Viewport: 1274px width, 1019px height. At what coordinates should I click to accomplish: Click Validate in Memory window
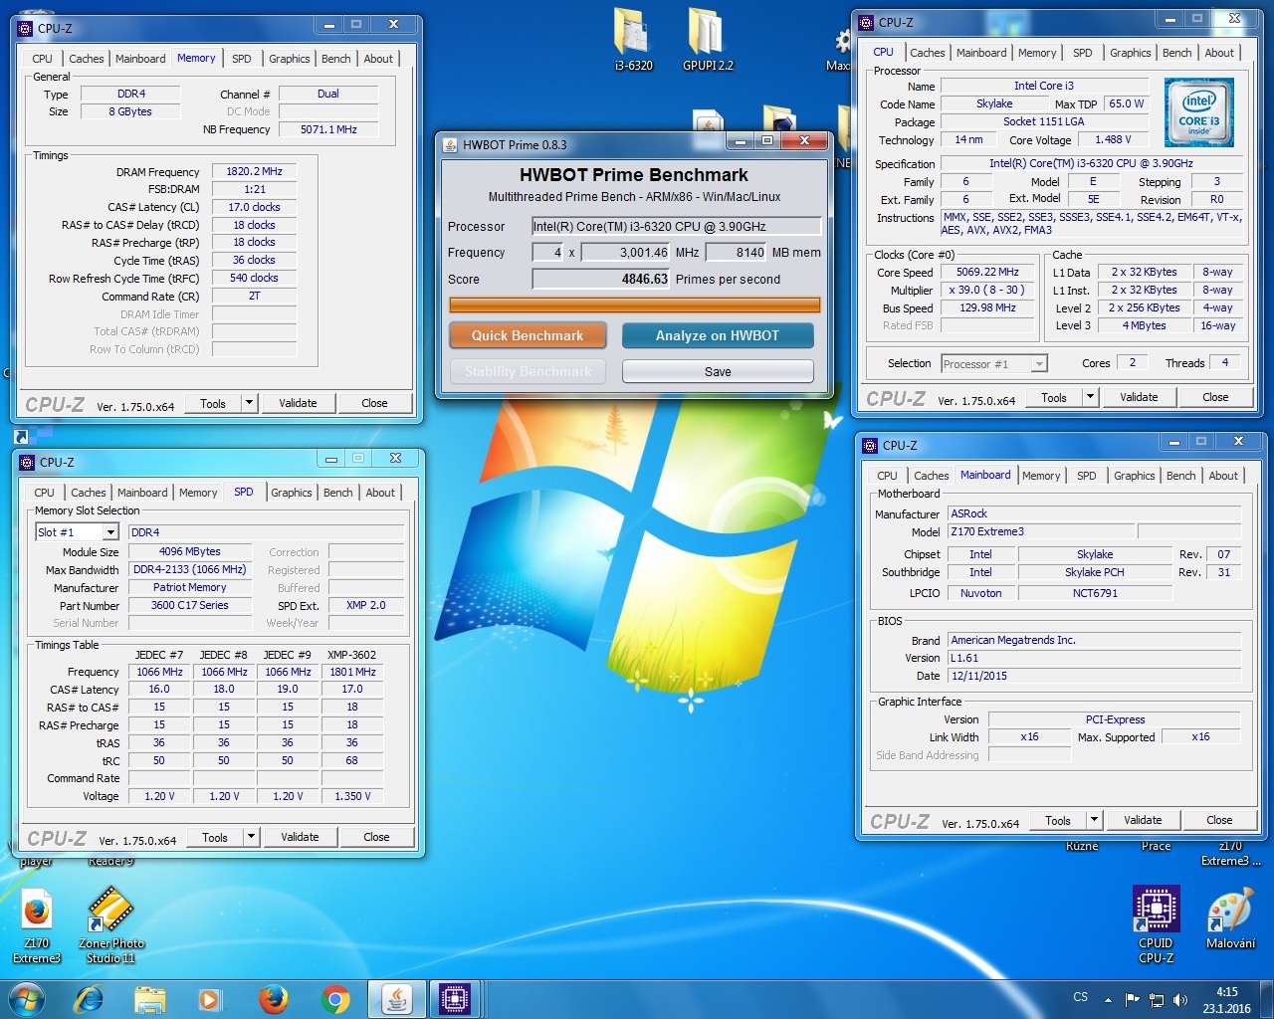pyautogui.click(x=298, y=403)
